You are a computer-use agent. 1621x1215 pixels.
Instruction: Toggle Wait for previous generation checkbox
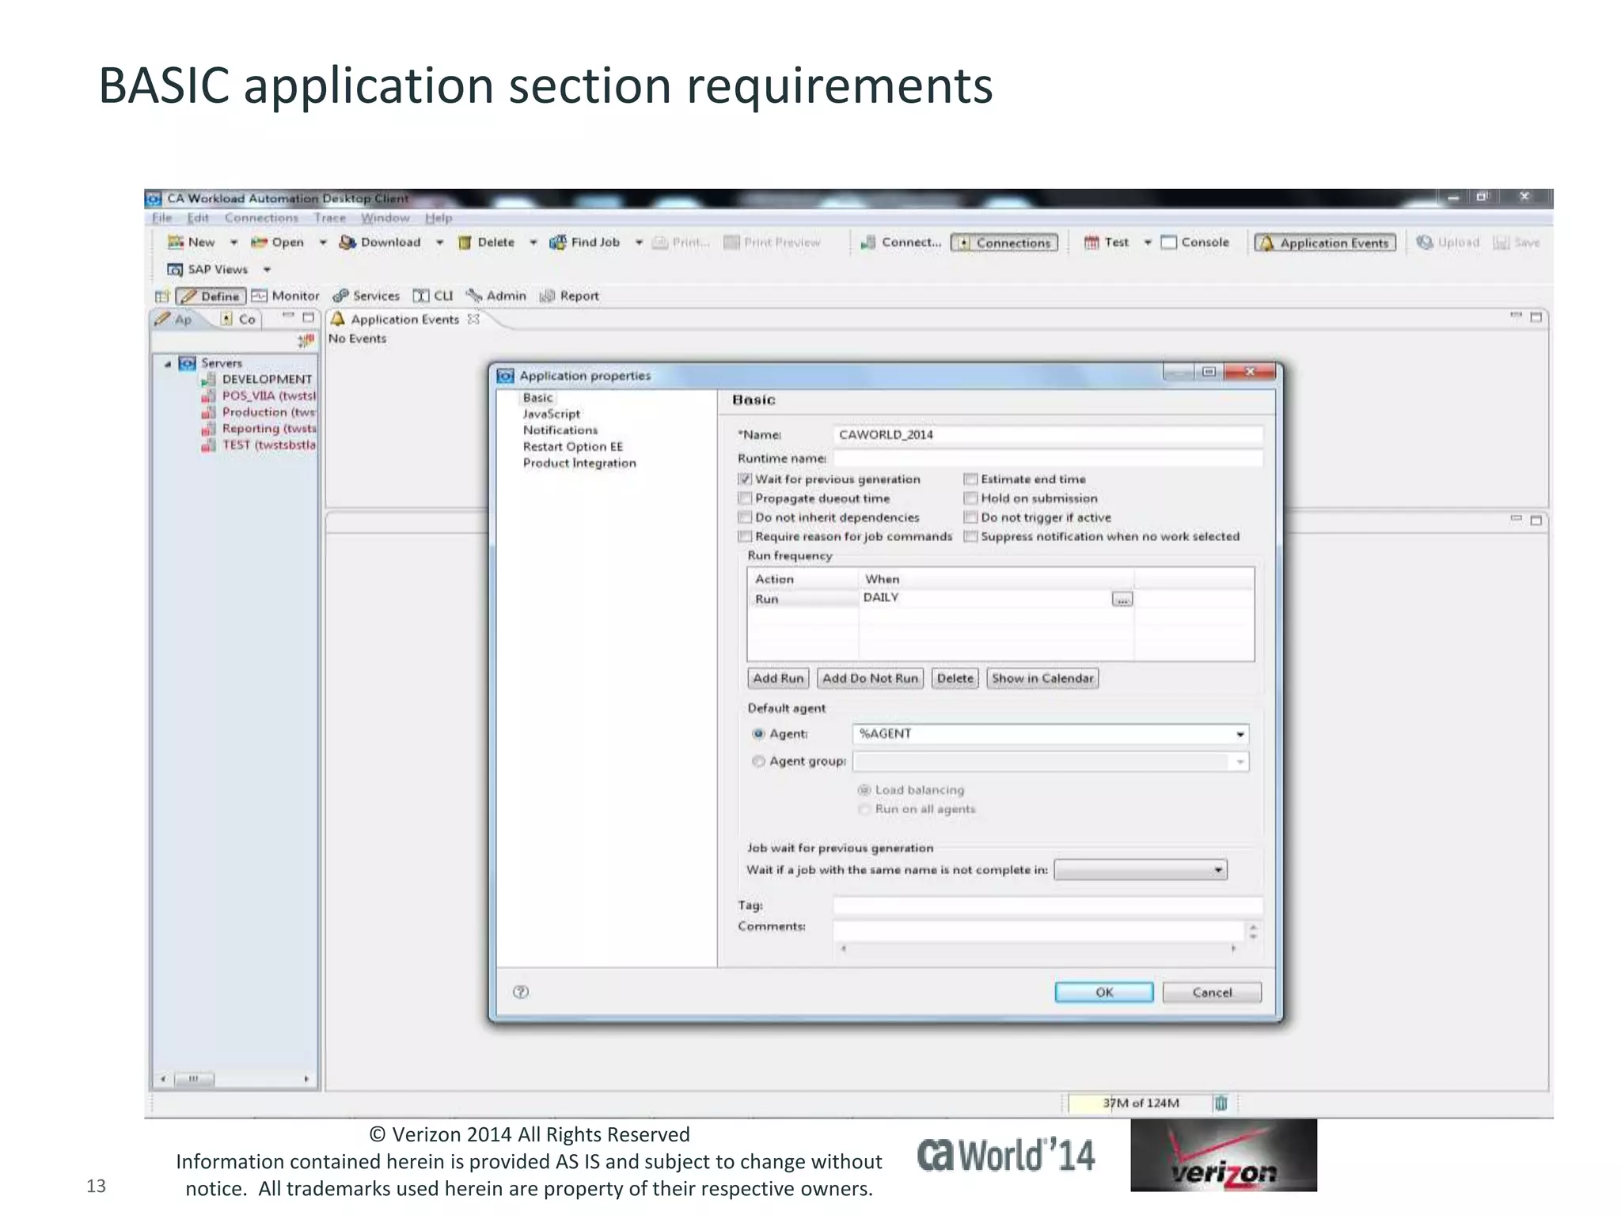pos(745,479)
